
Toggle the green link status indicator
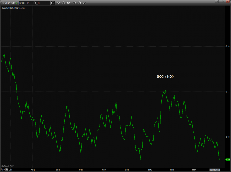click(16, 3)
